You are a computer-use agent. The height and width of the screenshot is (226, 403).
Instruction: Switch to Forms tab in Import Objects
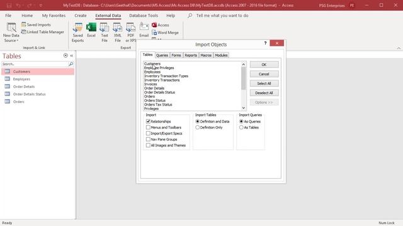(176, 55)
